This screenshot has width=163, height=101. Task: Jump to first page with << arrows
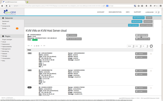click(x=29, y=46)
